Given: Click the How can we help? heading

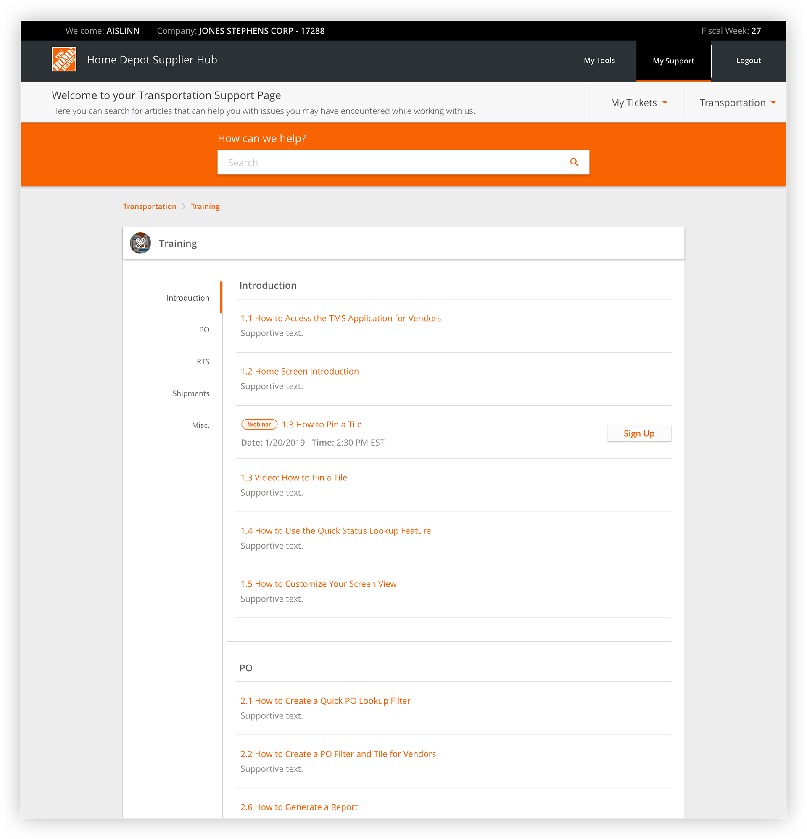Looking at the screenshot, I should point(261,139).
